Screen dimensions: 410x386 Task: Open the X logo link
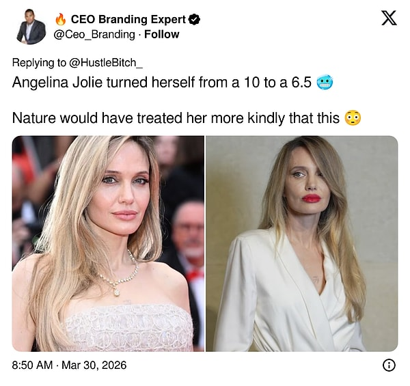tap(389, 18)
